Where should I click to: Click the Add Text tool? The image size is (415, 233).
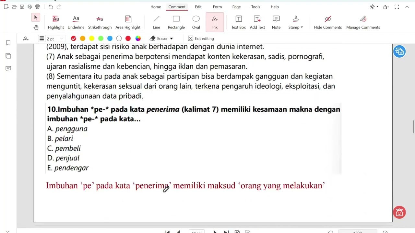(x=257, y=23)
